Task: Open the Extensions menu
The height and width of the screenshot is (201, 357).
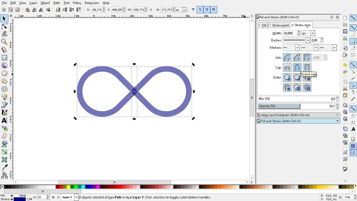Action: pyautogui.click(x=92, y=3)
